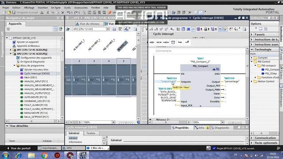Click the API2 editor button in bottom bar
This screenshot has height=159, width=283.
pos(73,148)
